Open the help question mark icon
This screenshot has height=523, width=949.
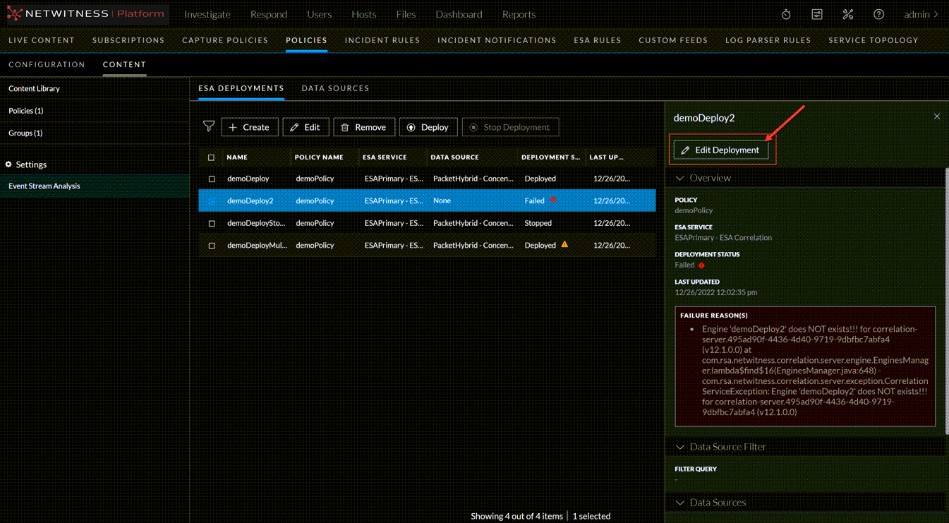click(x=878, y=14)
